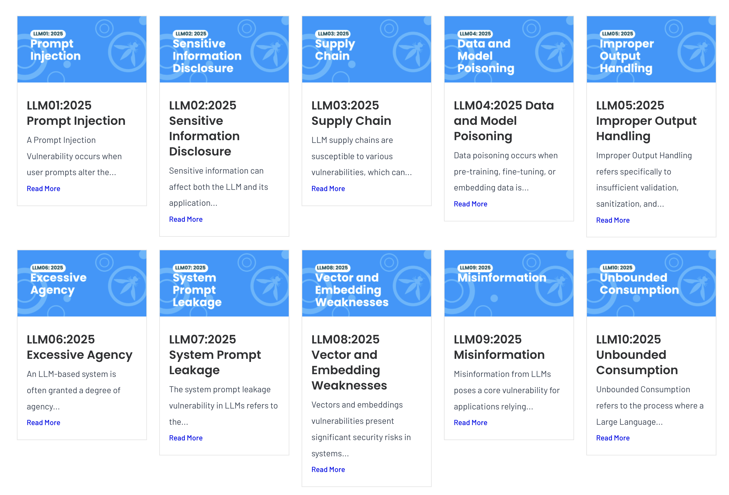
Task: Follow Read More link for LLM03 Supply Chain
Action: [x=328, y=188]
